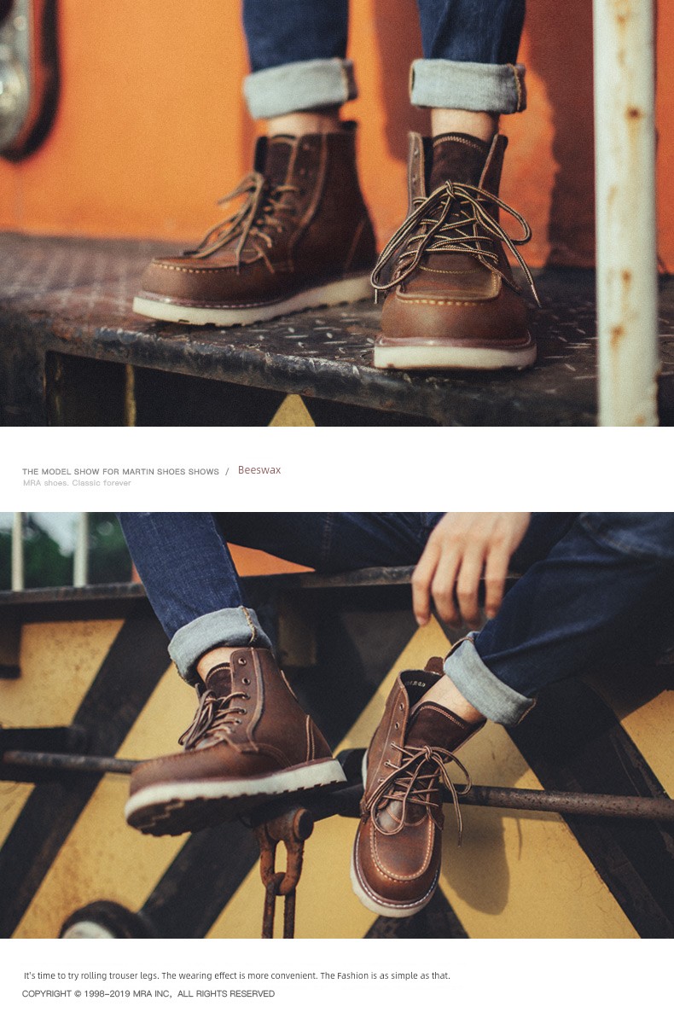Click the rolling trouser legs description sentence
Image resolution: width=674 pixels, height=1024 pixels.
[x=236, y=975]
